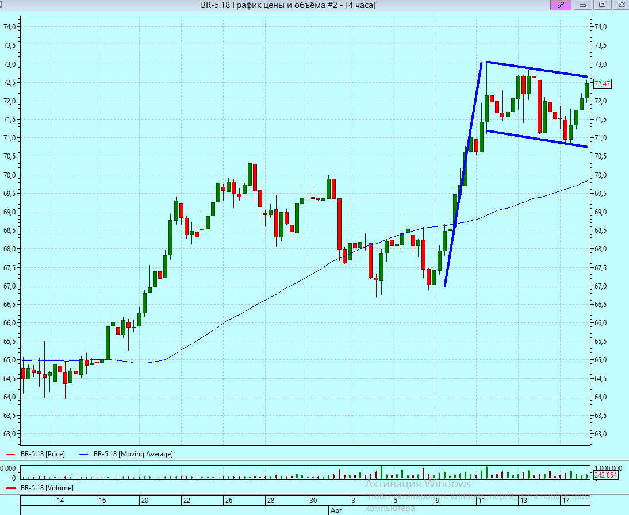Click the pink link icon in the title bar
The width and height of the screenshot is (629, 515).
(561, 5)
